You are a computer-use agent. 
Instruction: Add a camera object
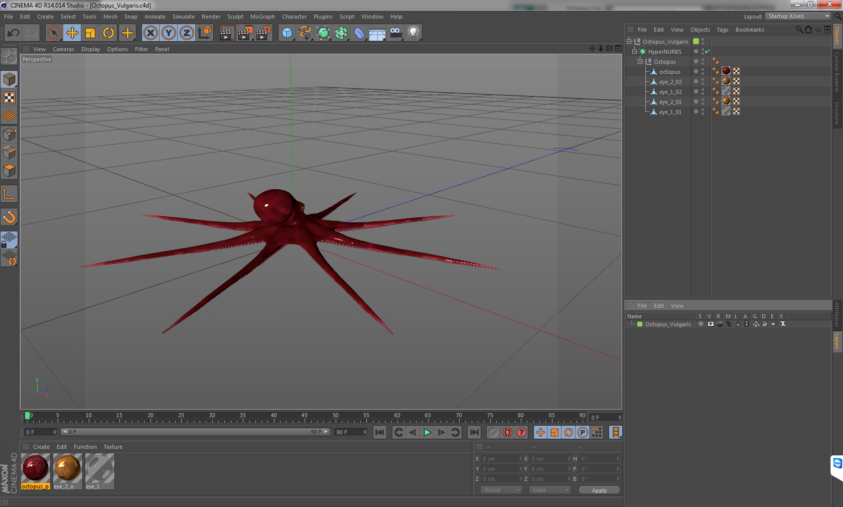395,33
